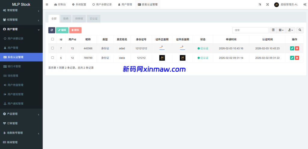Delete the row with nickname 789789
308x149 pixels.
pos(297,58)
